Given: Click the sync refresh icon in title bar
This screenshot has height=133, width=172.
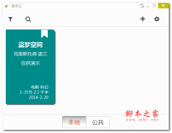Looking at the screenshot, I should coord(142,6).
